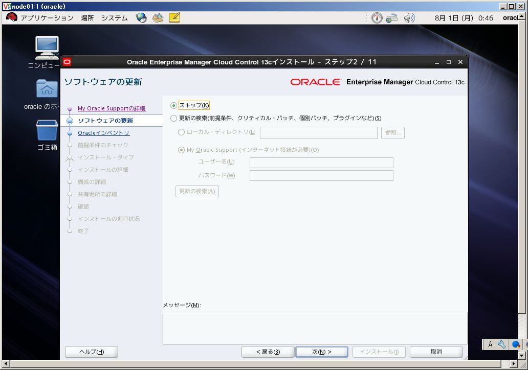Click the Oracle installer window icon
This screenshot has width=528, height=370.
coord(67,62)
